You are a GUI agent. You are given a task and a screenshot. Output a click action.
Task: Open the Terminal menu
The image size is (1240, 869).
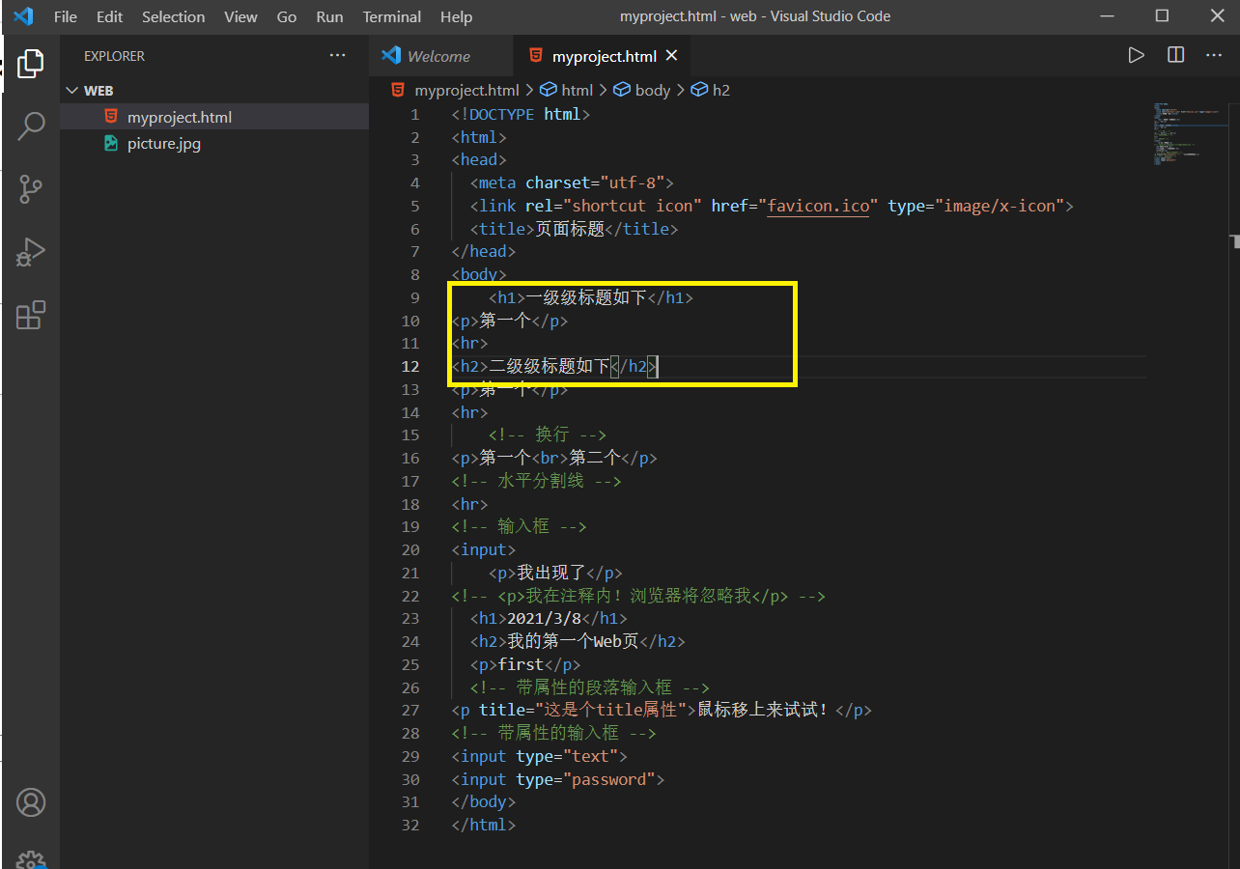click(391, 16)
